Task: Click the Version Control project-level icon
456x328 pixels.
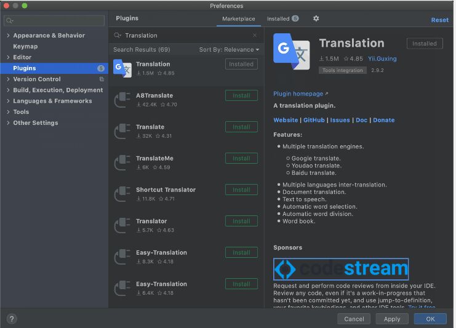Action: [x=102, y=79]
